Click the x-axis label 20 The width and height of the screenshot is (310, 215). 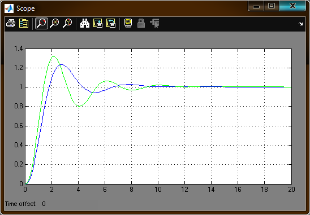(291, 190)
